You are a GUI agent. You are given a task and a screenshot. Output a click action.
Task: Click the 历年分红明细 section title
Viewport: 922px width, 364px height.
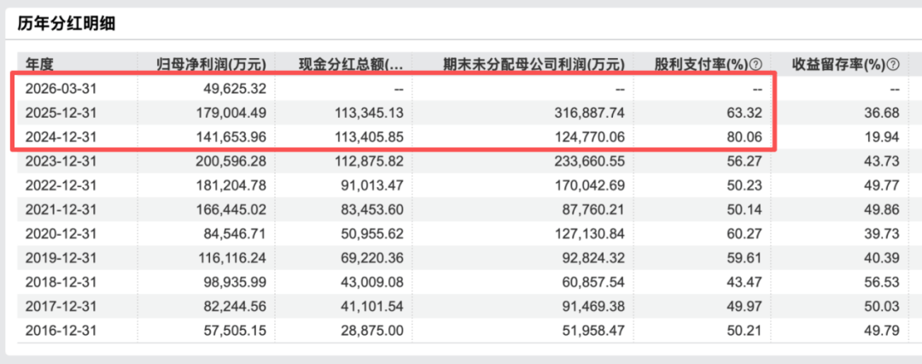point(65,25)
